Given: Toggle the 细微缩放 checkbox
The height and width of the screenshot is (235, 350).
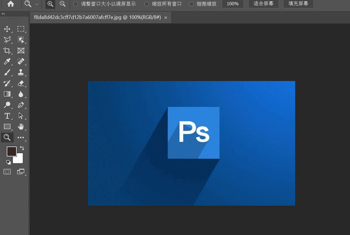Looking at the screenshot, I should 191,4.
